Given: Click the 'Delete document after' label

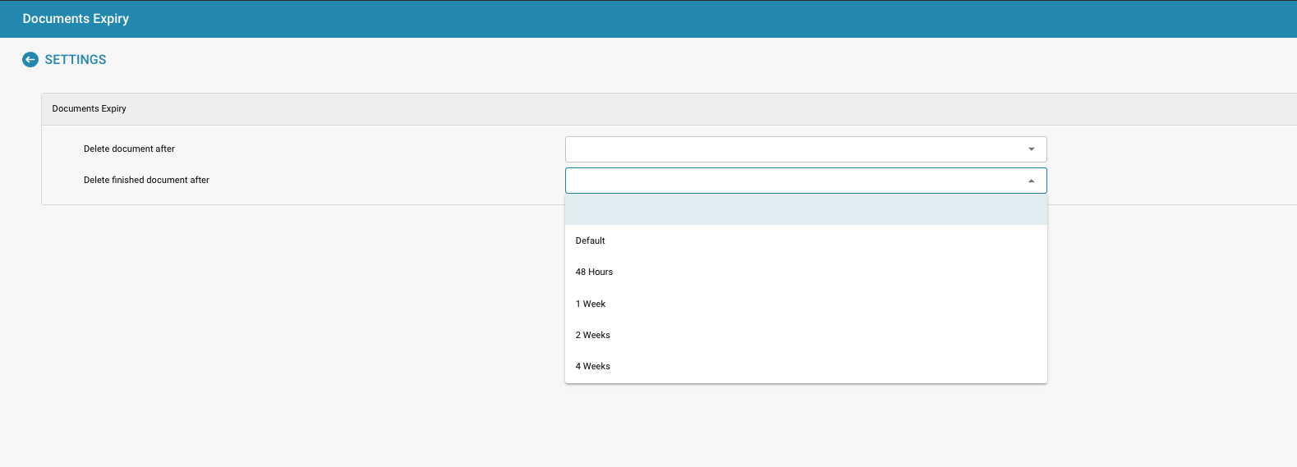Looking at the screenshot, I should pos(129,149).
